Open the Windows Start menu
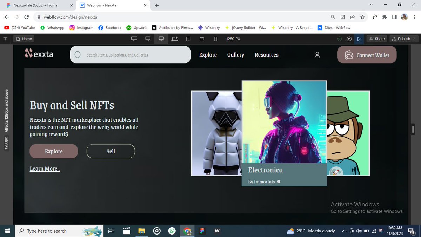Viewport: 421px width, 237px height. pos(7,231)
